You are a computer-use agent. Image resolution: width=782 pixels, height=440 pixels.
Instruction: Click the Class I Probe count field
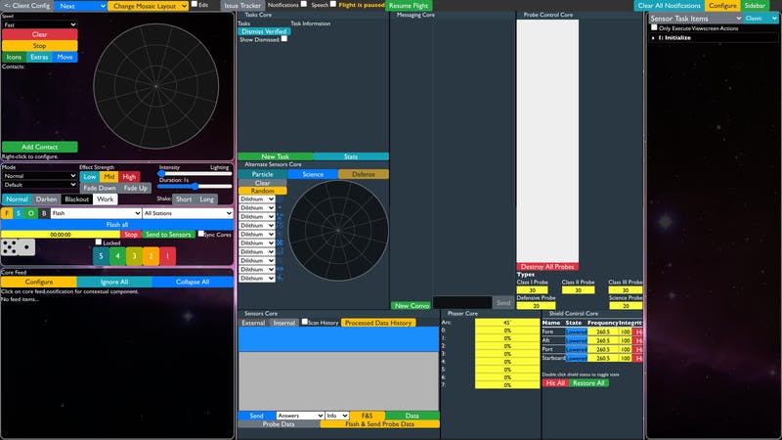pos(532,289)
